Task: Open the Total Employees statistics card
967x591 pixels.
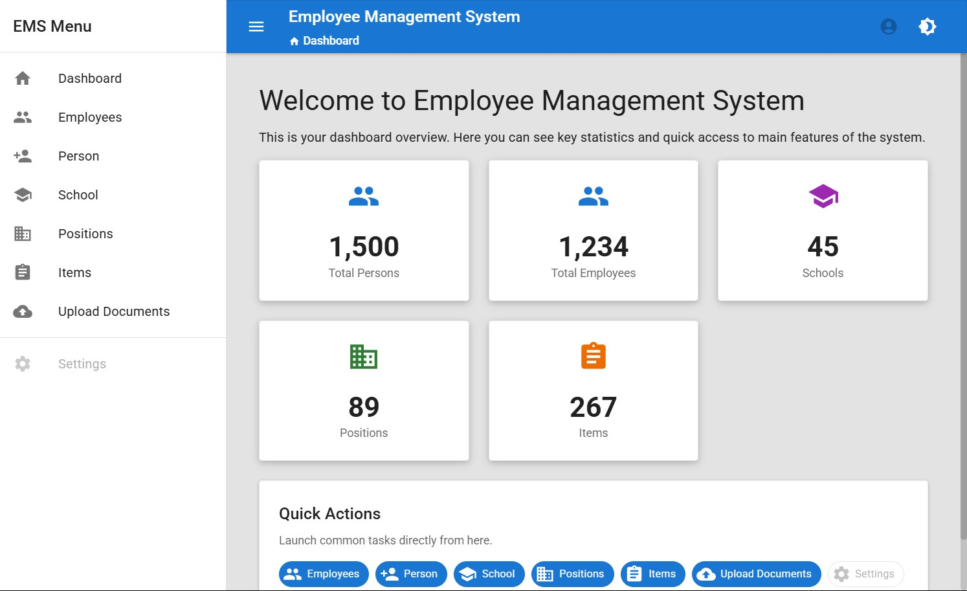Action: coord(593,230)
